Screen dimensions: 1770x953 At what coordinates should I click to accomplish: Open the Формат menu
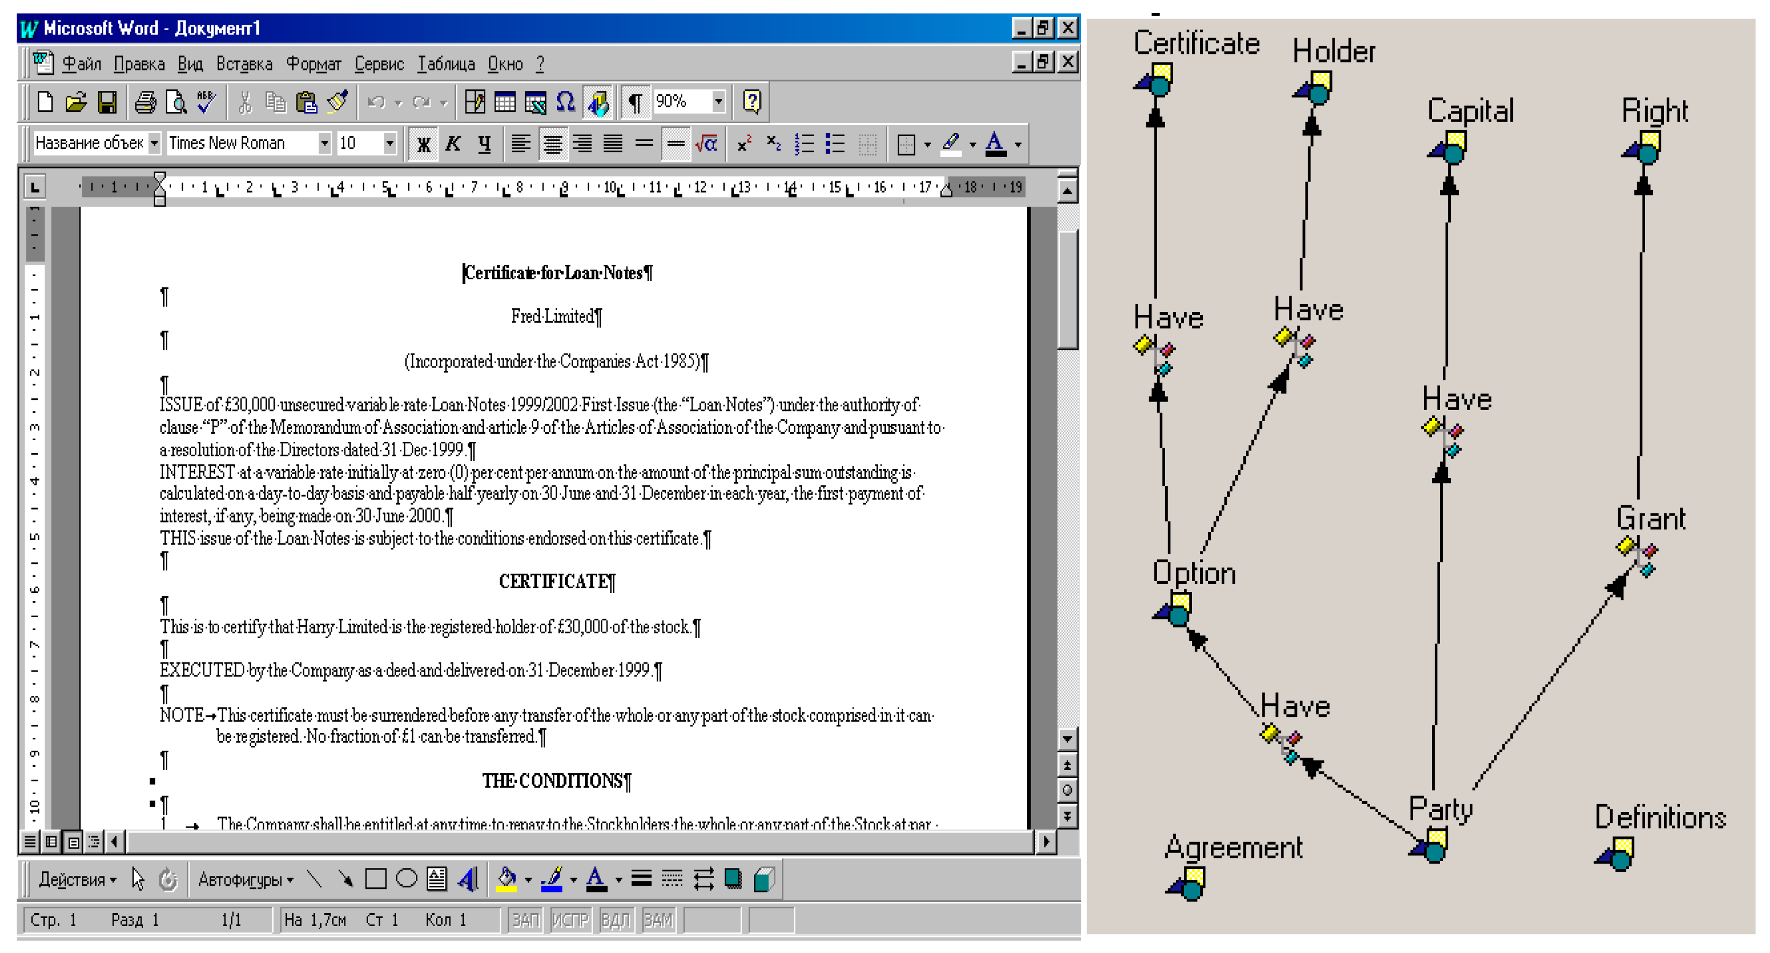pos(313,65)
